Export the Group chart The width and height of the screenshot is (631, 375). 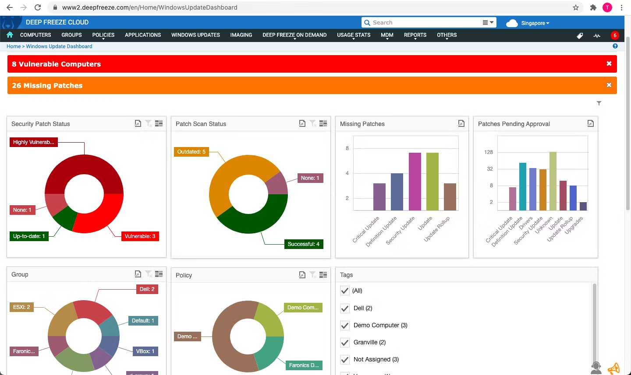click(138, 274)
